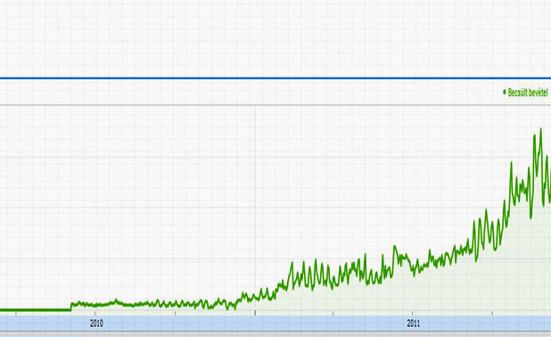Image resolution: width=551 pixels, height=337 pixels.
Task: Select the 2010 label on the timeline
Action: [x=96, y=324]
